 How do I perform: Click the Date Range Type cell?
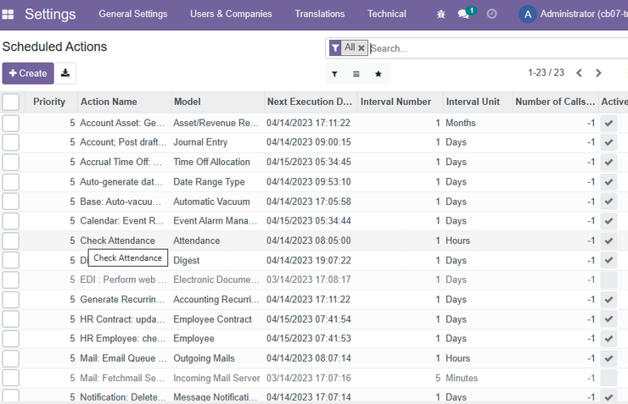pos(209,182)
